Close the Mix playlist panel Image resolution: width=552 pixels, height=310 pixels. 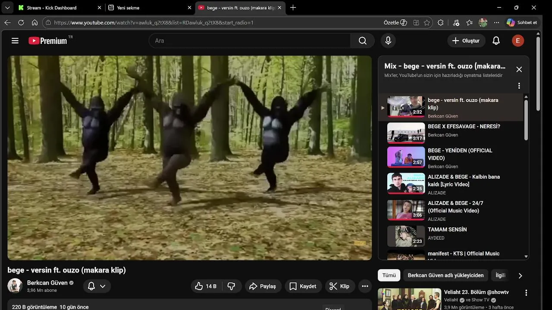[x=519, y=69]
